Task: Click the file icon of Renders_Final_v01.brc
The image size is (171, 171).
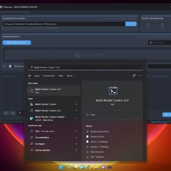Action: [x=88, y=132]
